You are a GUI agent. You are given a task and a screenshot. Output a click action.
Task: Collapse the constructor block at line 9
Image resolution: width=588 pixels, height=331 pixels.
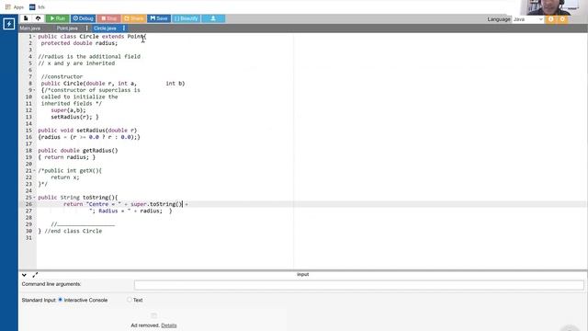(x=35, y=90)
